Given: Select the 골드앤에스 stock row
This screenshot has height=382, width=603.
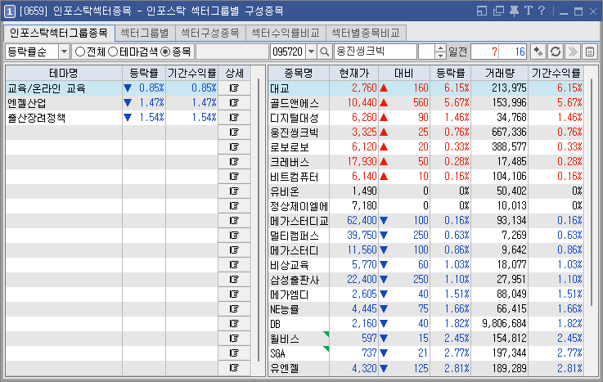Looking at the screenshot, I should [425, 102].
